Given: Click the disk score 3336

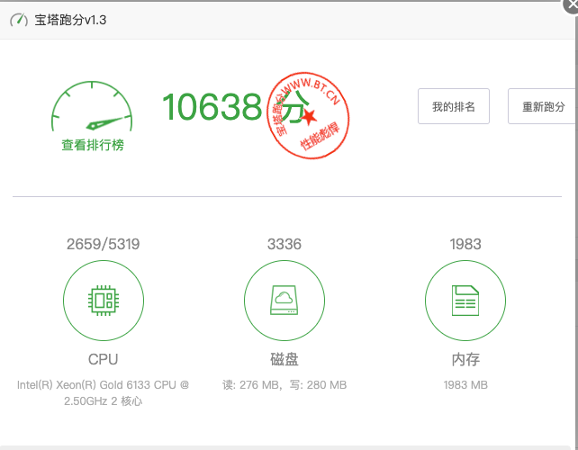Looking at the screenshot, I should coord(284,244).
